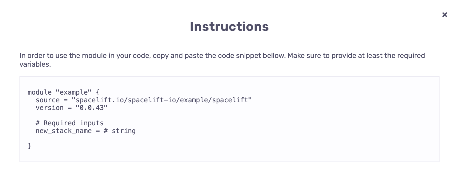Screen dimensions: 459x182
Task: Click the blank area below the code box
Action: [x=229, y=172]
